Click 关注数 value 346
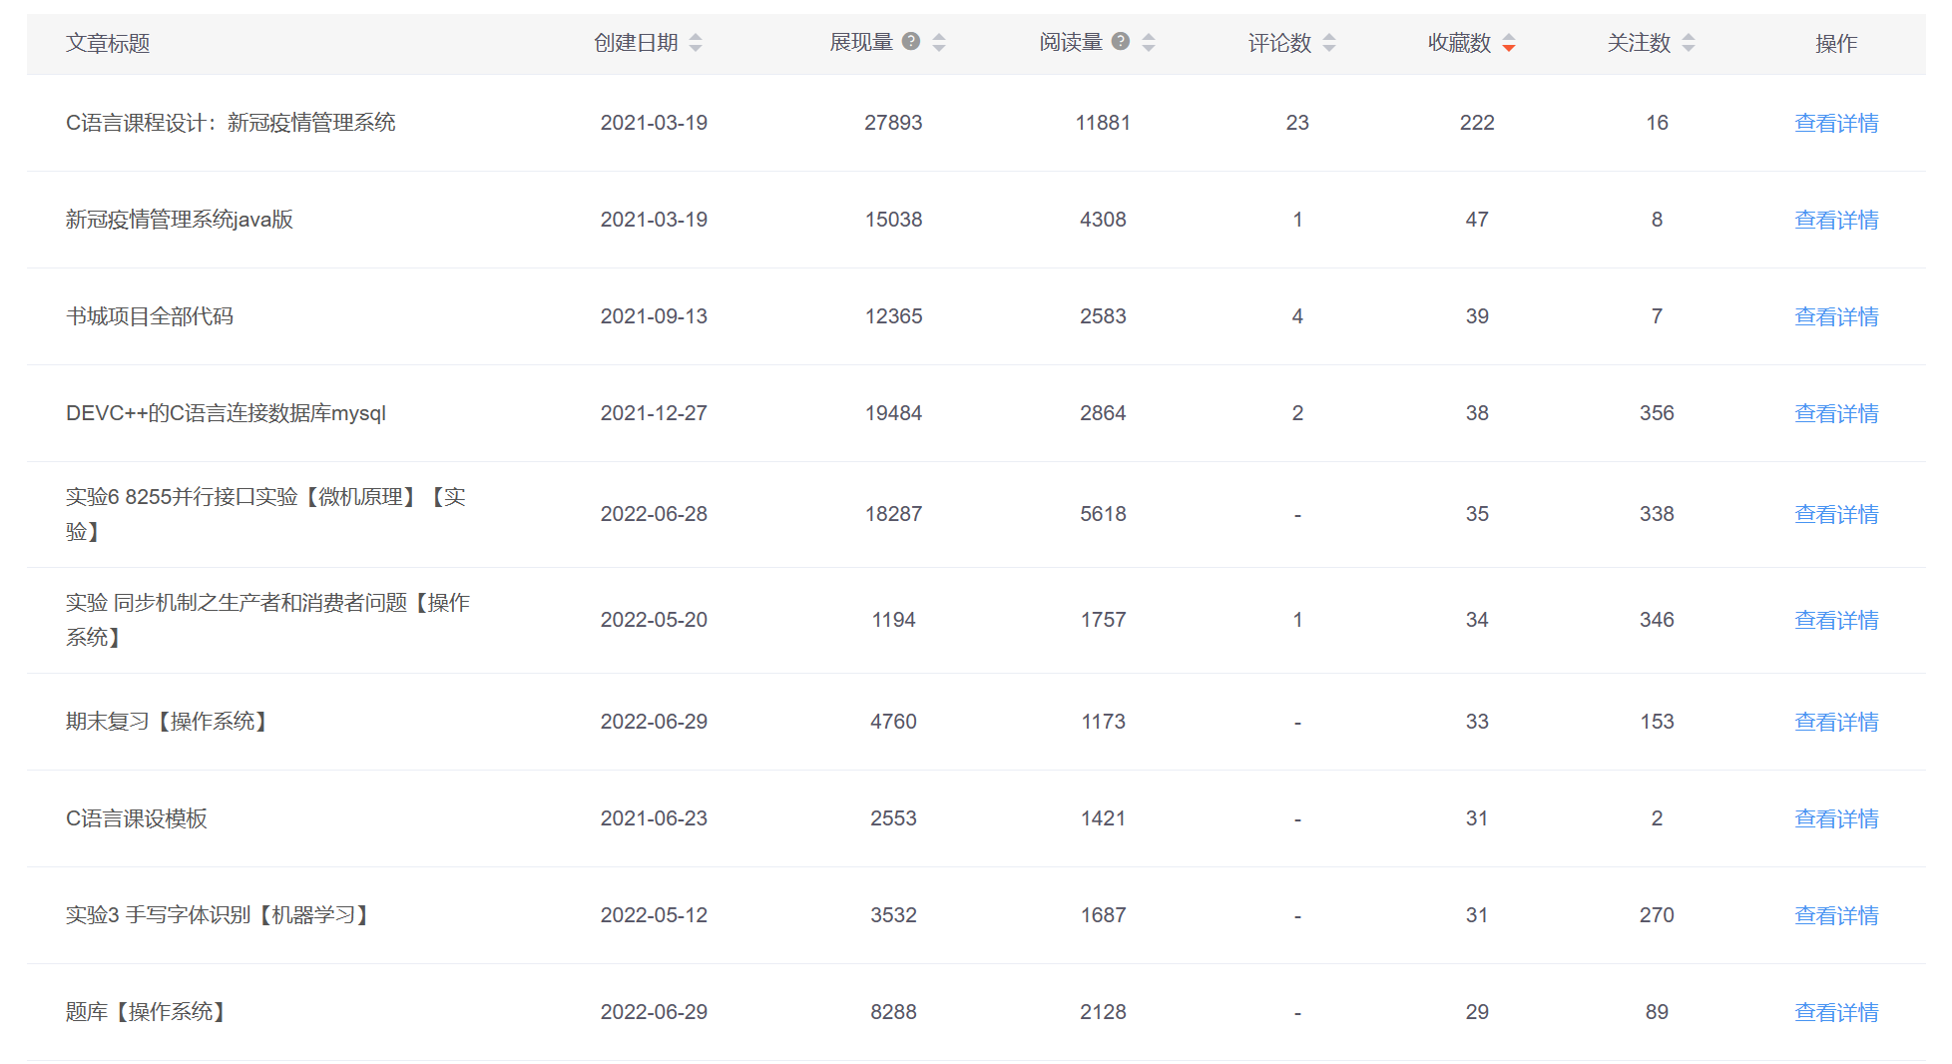This screenshot has width=1952, height=1064. click(x=1657, y=620)
